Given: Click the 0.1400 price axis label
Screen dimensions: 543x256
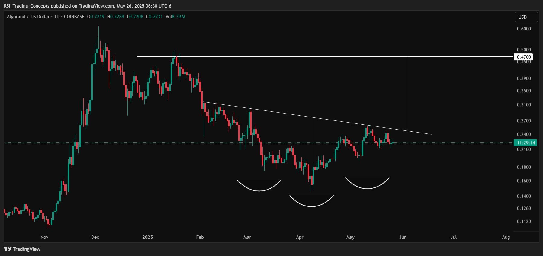Looking at the screenshot, I should pos(524,196).
